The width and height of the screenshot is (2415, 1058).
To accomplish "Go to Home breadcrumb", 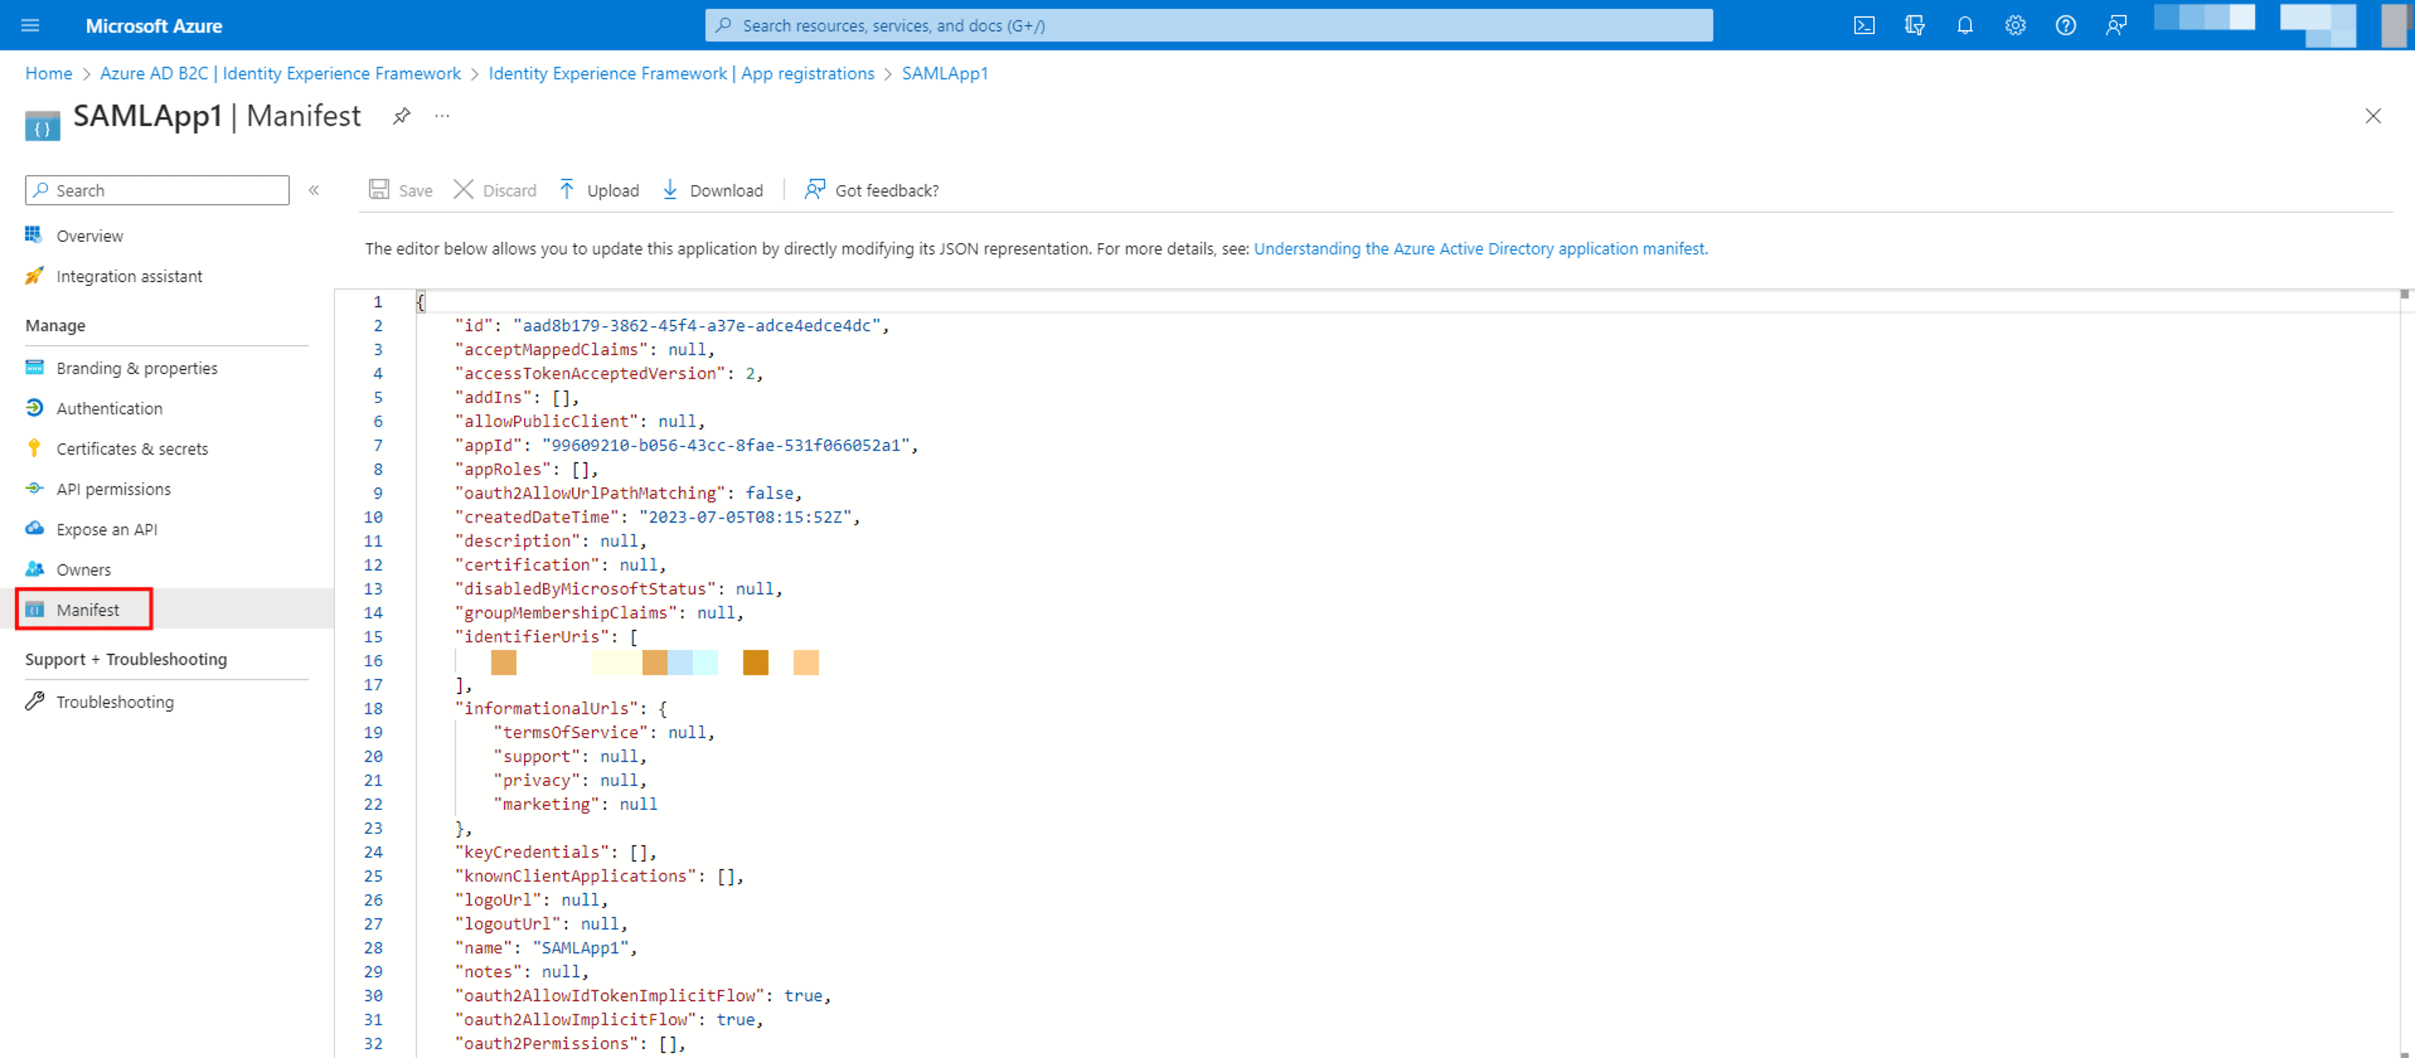I will [49, 73].
